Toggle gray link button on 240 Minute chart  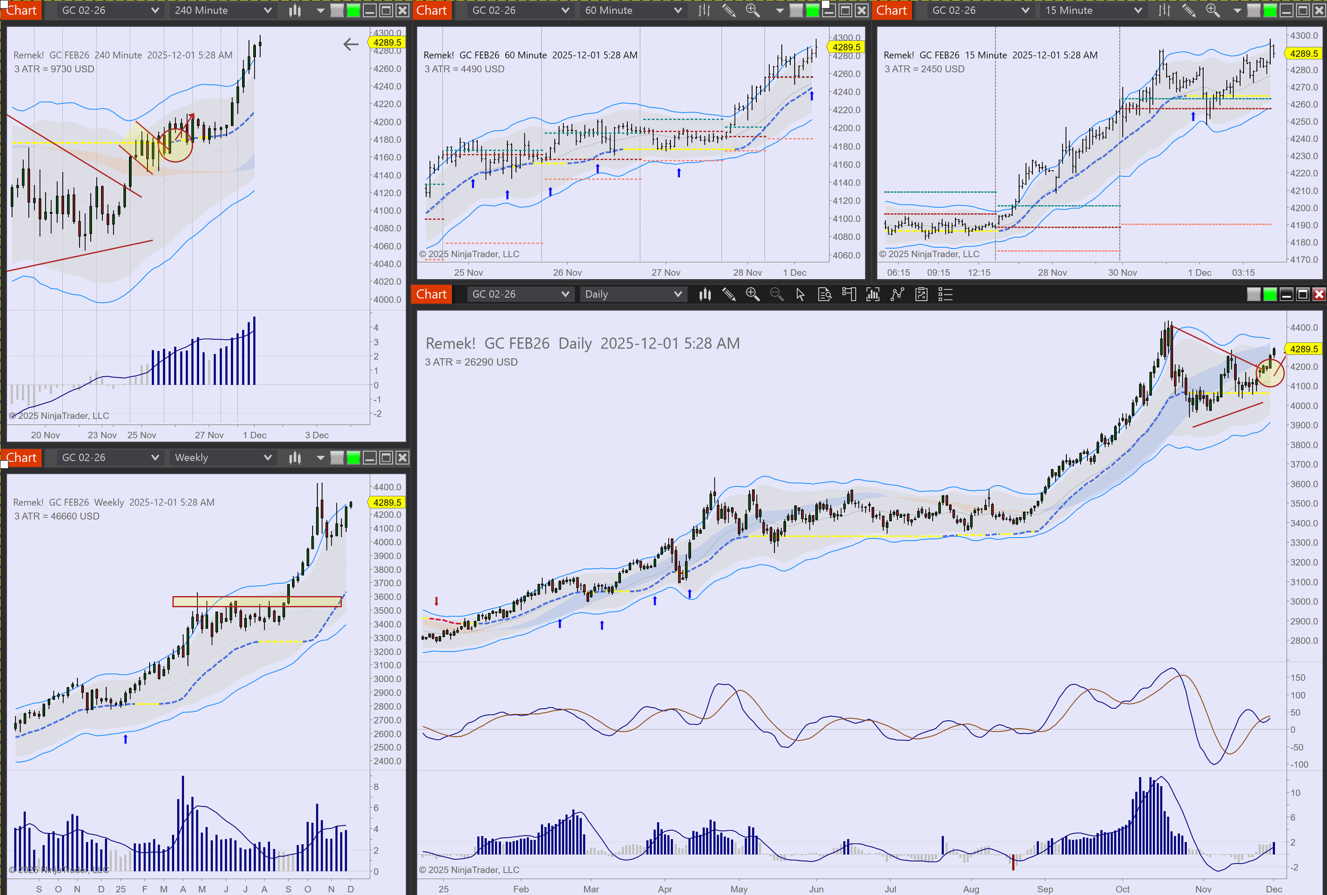click(x=337, y=10)
